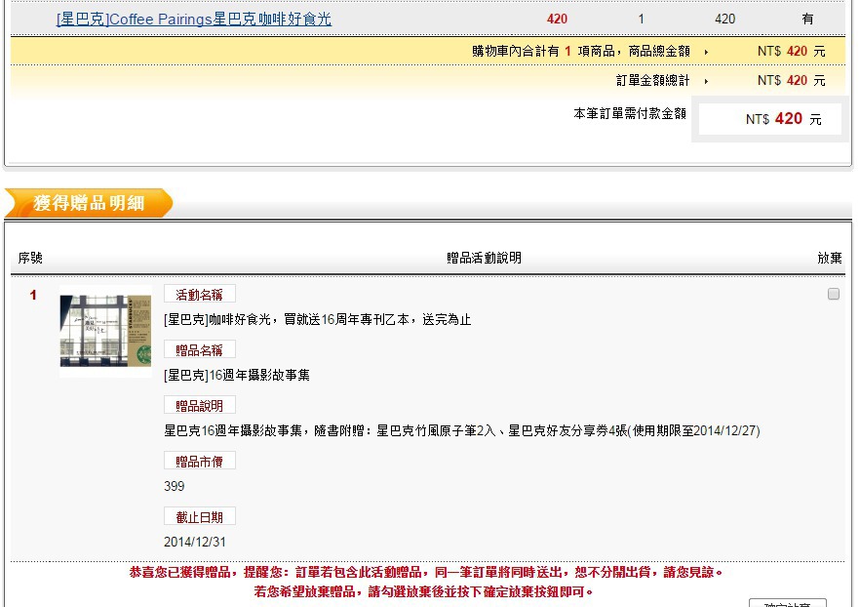Click the 放棄 column header
This screenshot has height=607, width=860.
[829, 258]
